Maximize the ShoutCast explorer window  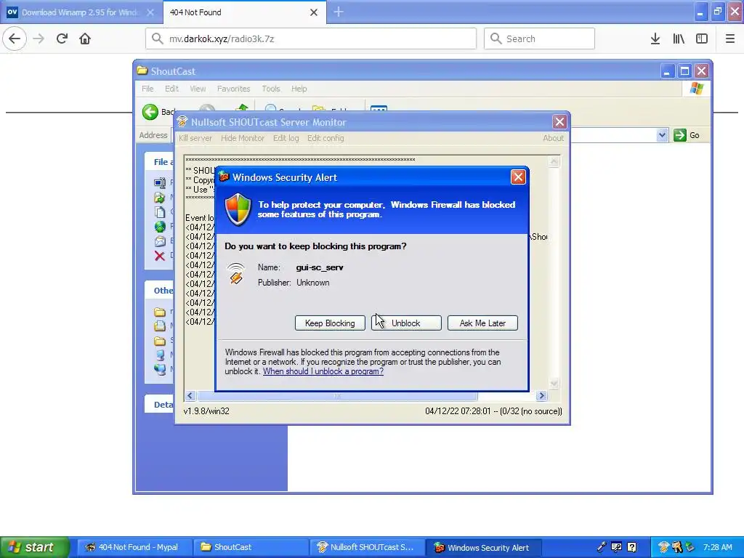pyautogui.click(x=684, y=71)
